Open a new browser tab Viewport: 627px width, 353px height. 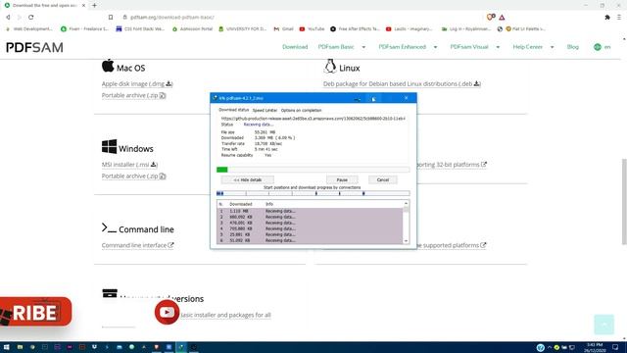tap(94, 5)
